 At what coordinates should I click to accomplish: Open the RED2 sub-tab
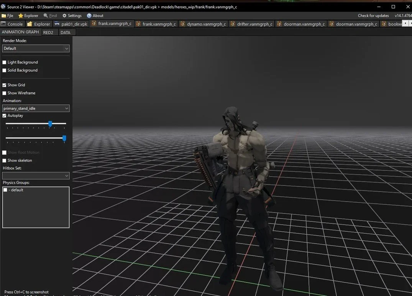48,32
